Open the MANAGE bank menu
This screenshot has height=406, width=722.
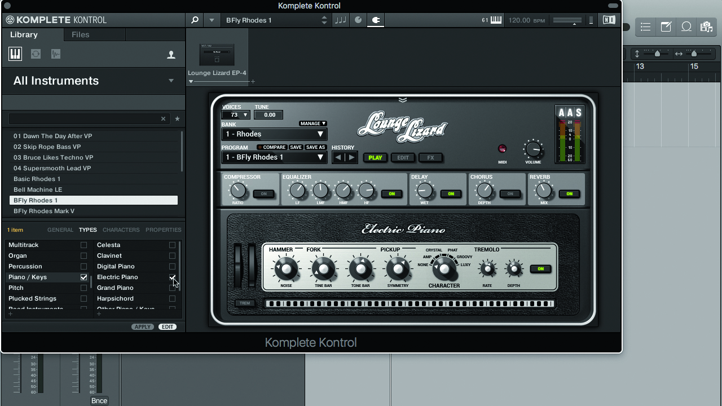[313, 123]
